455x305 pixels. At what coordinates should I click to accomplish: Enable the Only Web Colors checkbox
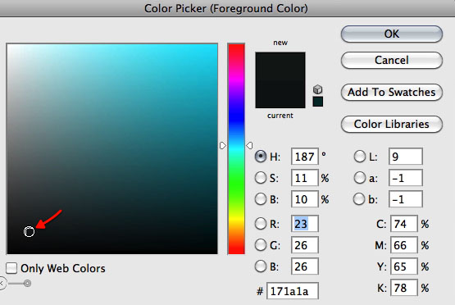point(11,268)
